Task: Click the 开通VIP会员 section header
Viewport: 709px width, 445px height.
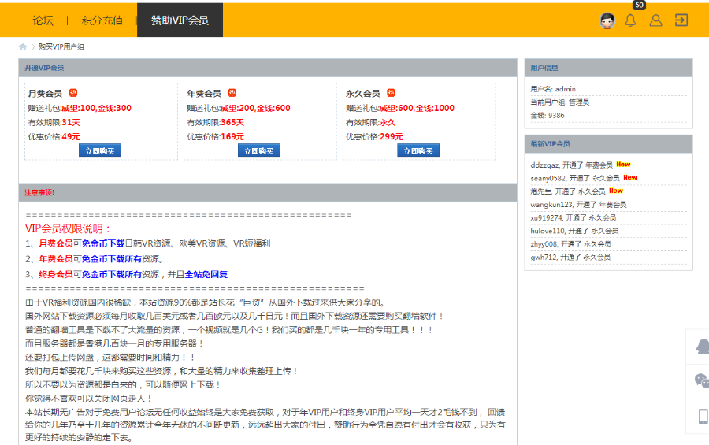Action: [268, 68]
